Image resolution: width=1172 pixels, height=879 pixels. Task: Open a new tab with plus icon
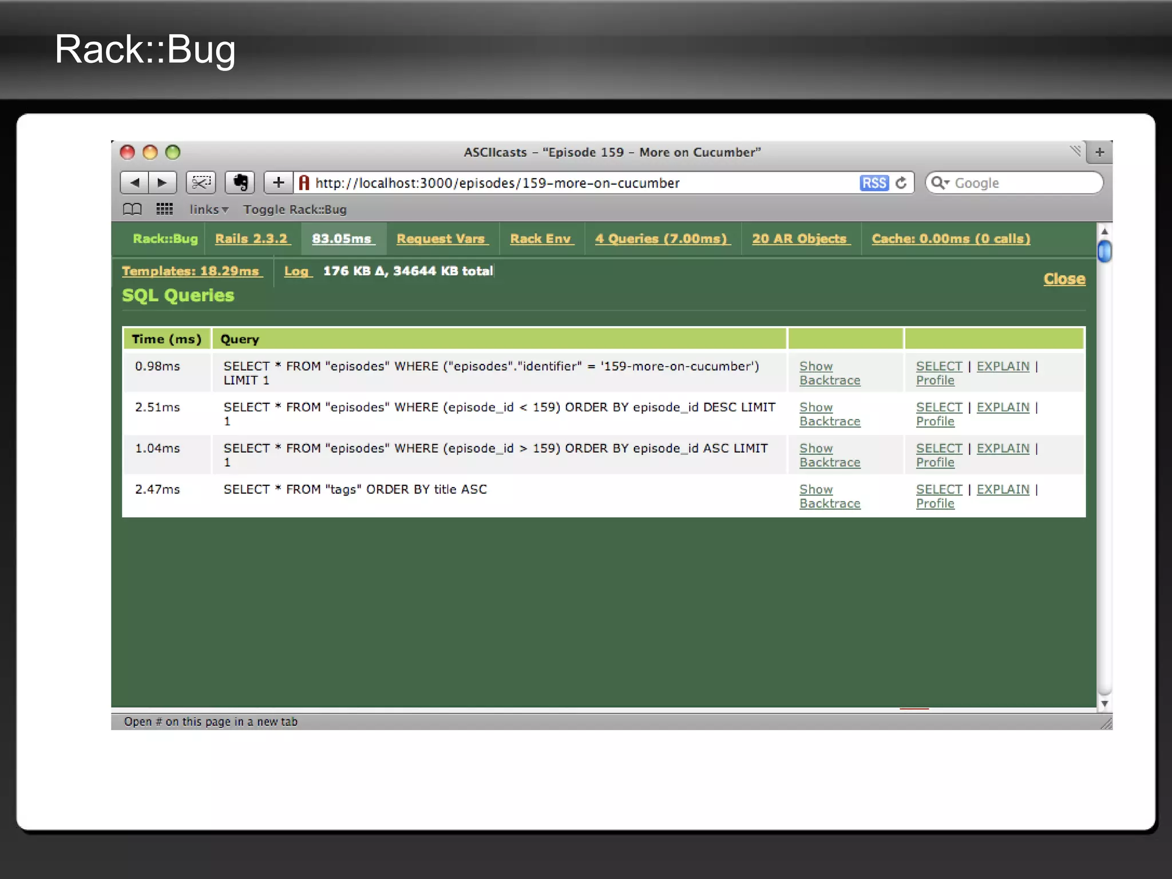click(1099, 152)
